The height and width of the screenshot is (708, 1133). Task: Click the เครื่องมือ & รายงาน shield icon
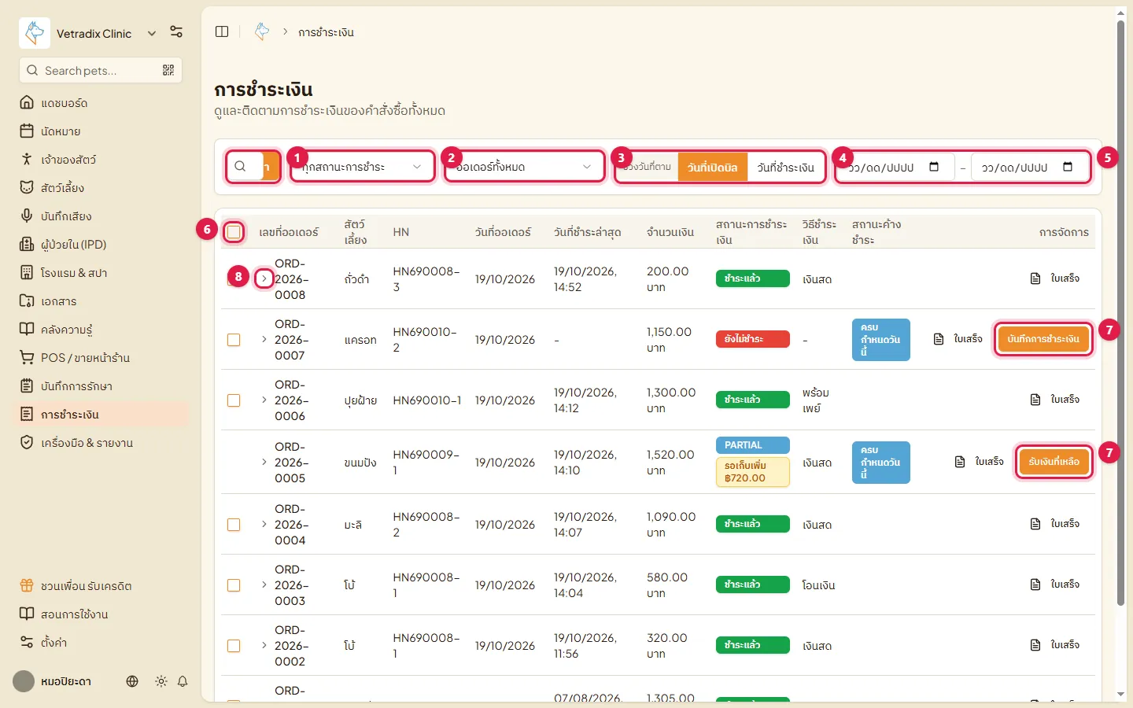pos(27,443)
